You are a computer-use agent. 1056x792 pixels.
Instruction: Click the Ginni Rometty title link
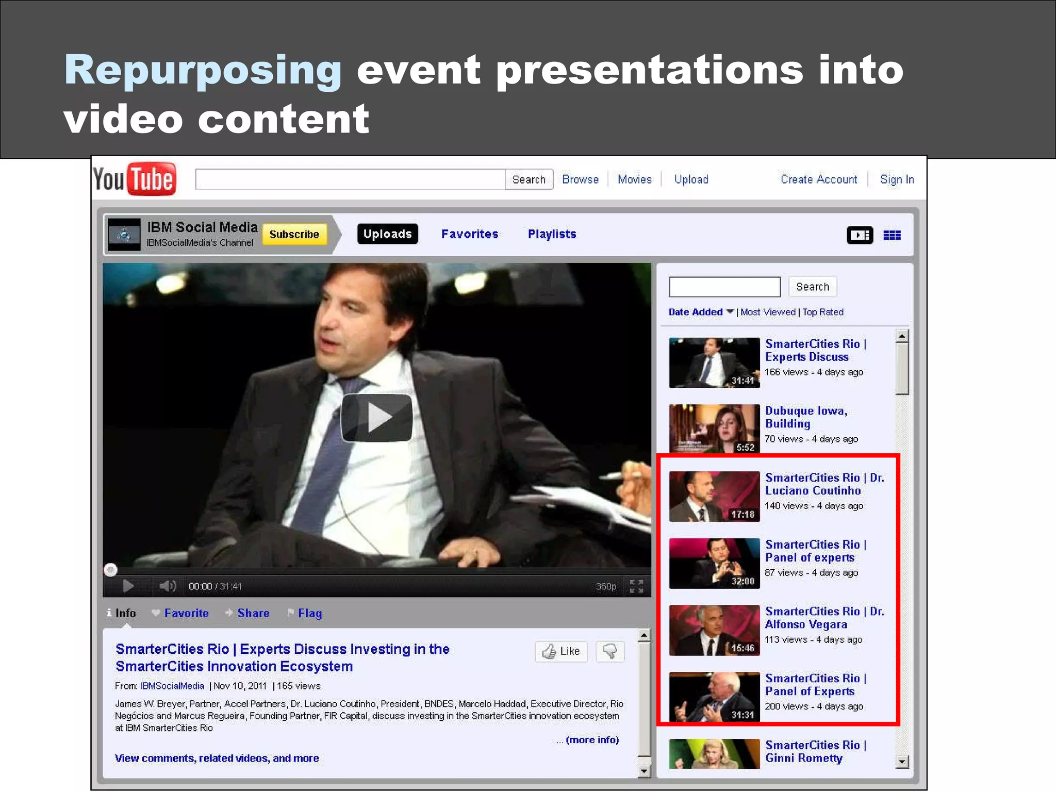click(x=816, y=752)
